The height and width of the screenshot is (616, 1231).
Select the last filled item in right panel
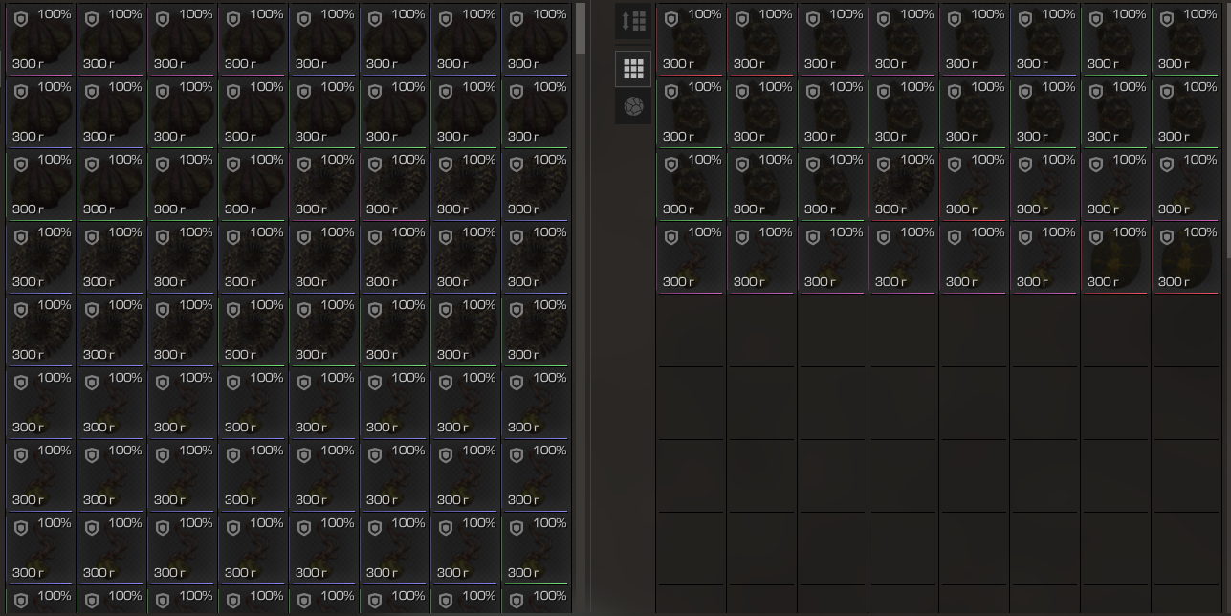point(1187,258)
